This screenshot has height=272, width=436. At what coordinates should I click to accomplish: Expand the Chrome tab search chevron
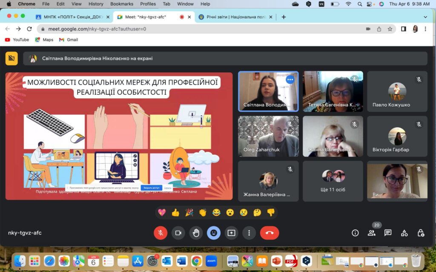pos(425,17)
